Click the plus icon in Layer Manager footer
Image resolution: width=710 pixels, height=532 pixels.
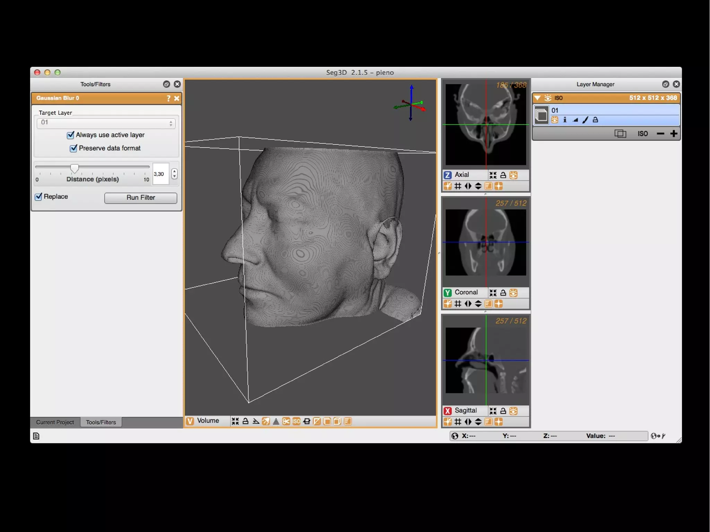[674, 133]
